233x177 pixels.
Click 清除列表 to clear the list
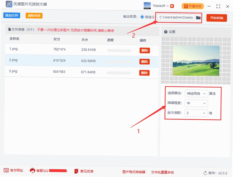(x=34, y=16)
